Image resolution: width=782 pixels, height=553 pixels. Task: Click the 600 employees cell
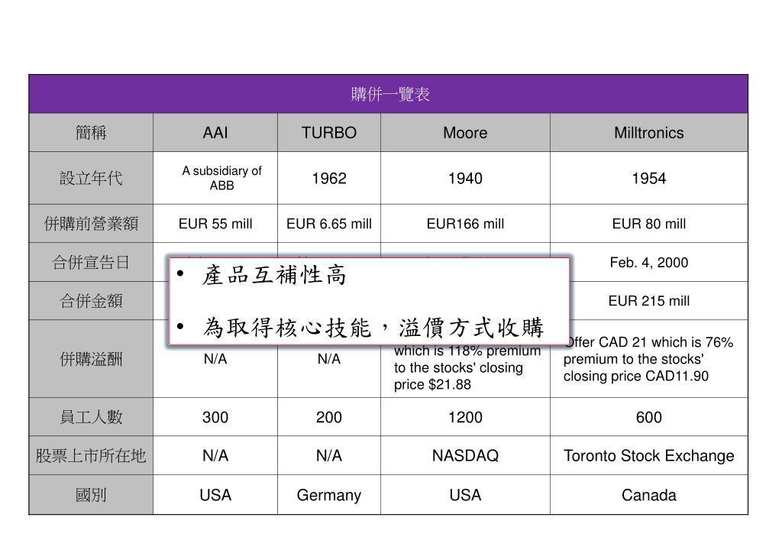tap(649, 417)
